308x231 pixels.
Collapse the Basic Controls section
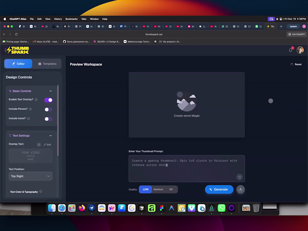click(x=50, y=91)
